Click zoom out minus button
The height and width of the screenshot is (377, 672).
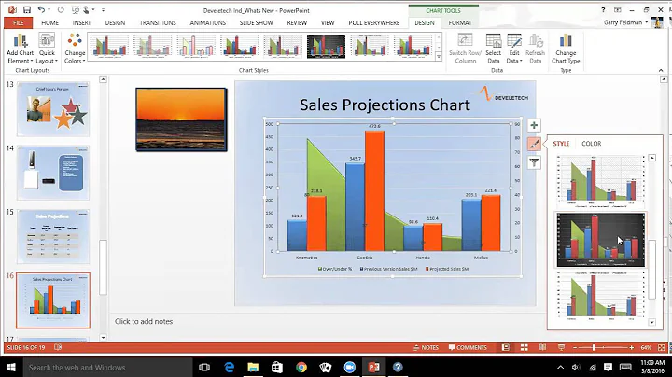pyautogui.click(x=575, y=347)
